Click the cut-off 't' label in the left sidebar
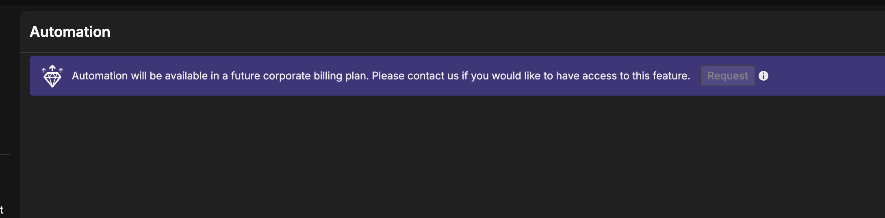 click(x=2, y=210)
